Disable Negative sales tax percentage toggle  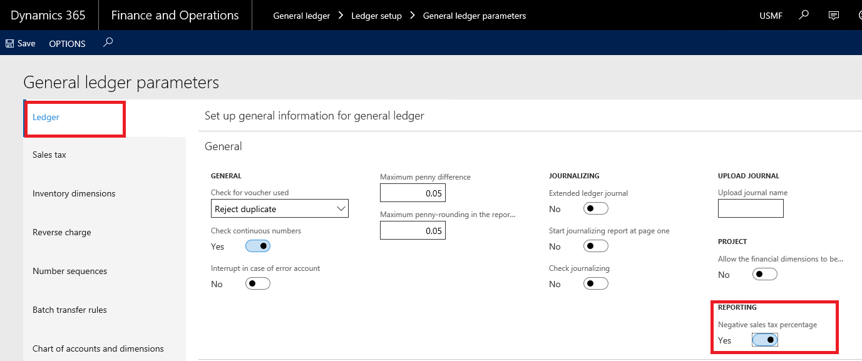click(x=765, y=340)
